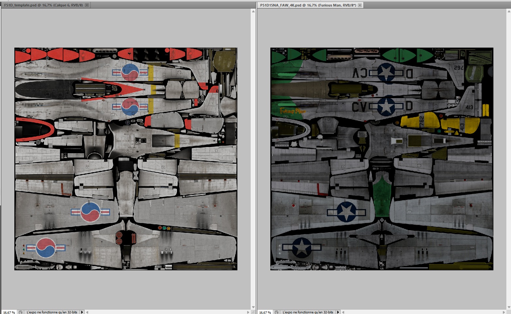Click vertical scrollbar down arrow in P51D15NA_FAW_4K window

tap(509, 307)
